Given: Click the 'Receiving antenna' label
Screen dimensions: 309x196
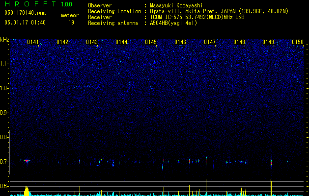Looking at the screenshot, I should coord(113,23).
